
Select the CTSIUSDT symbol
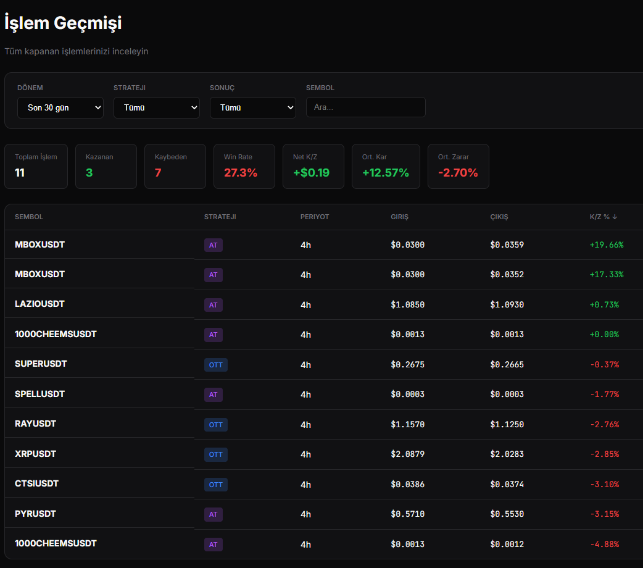[x=36, y=483]
